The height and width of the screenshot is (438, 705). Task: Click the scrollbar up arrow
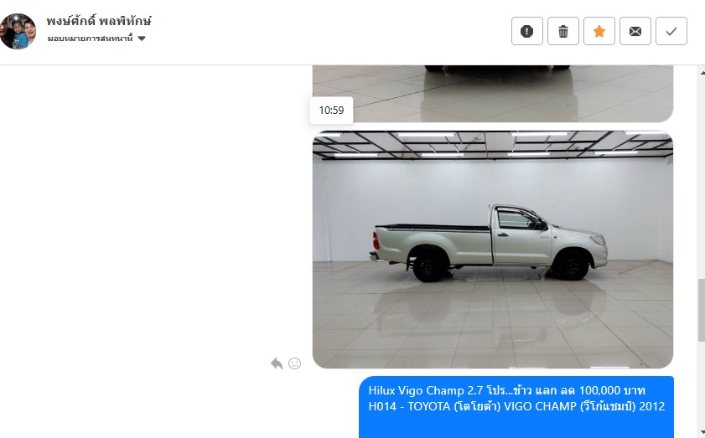coord(702,72)
